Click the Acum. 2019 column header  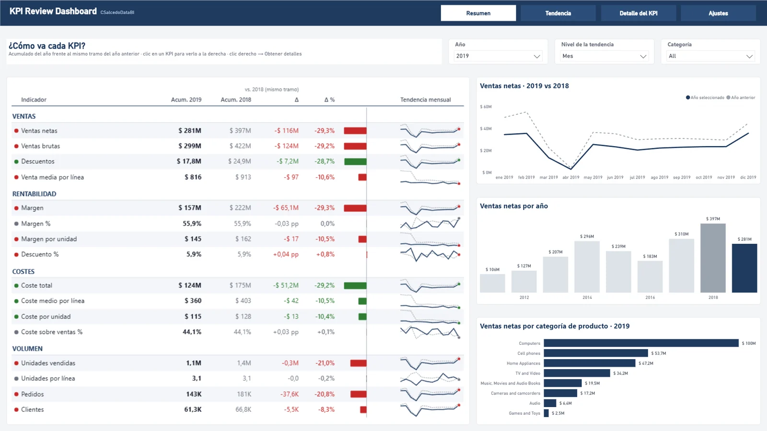click(x=186, y=100)
